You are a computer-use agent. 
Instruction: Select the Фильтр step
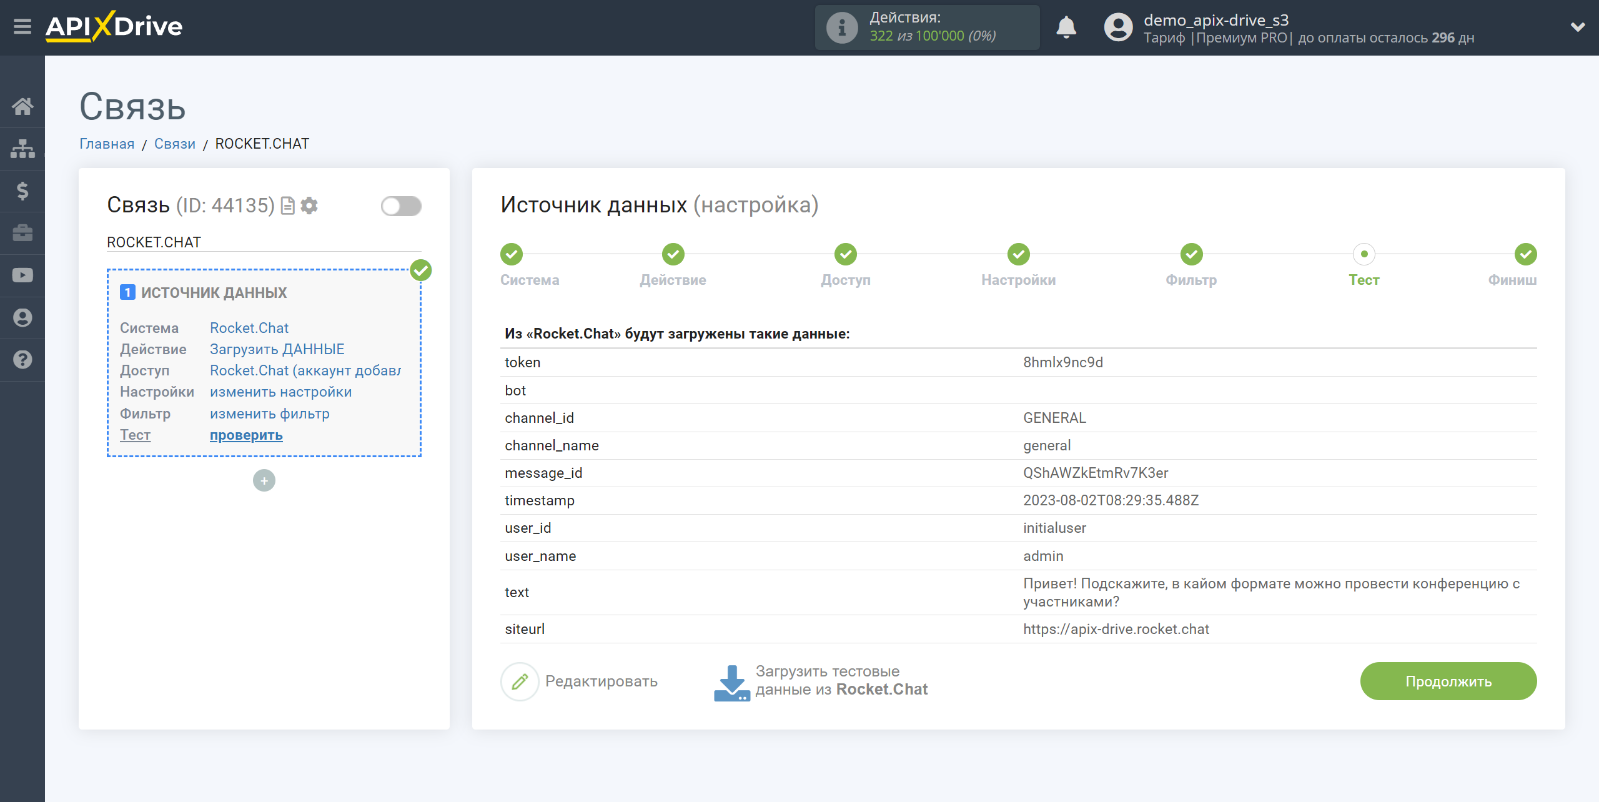1192,254
